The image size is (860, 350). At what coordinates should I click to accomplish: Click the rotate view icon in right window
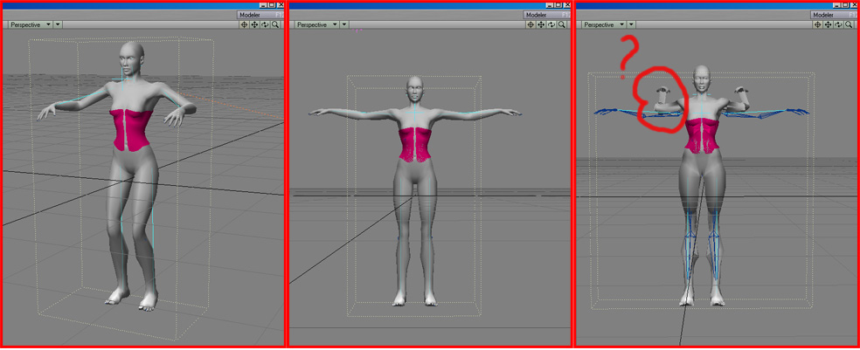[839, 24]
